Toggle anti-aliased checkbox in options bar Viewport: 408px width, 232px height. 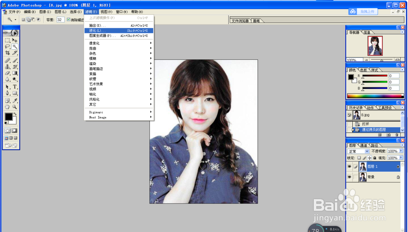69,20
